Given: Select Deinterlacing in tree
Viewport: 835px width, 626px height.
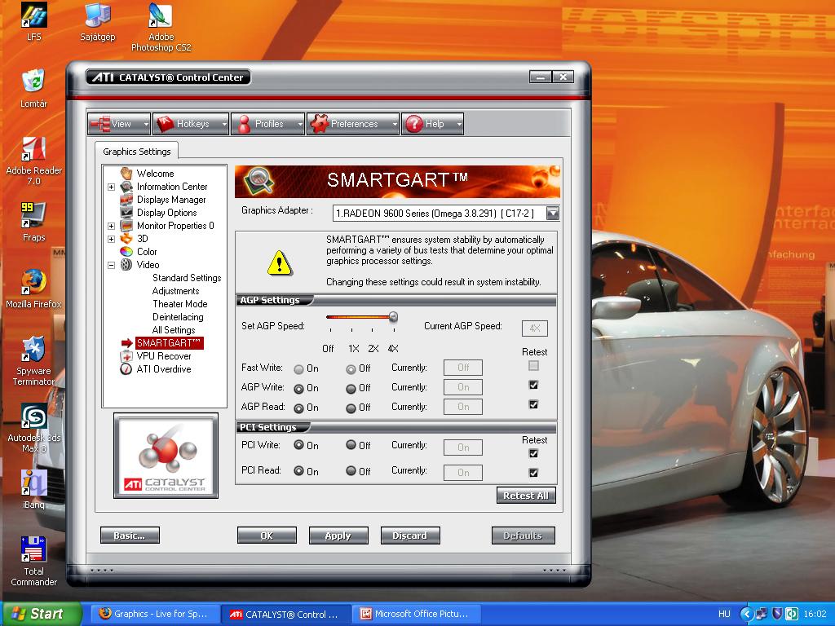Looking at the screenshot, I should pyautogui.click(x=178, y=317).
